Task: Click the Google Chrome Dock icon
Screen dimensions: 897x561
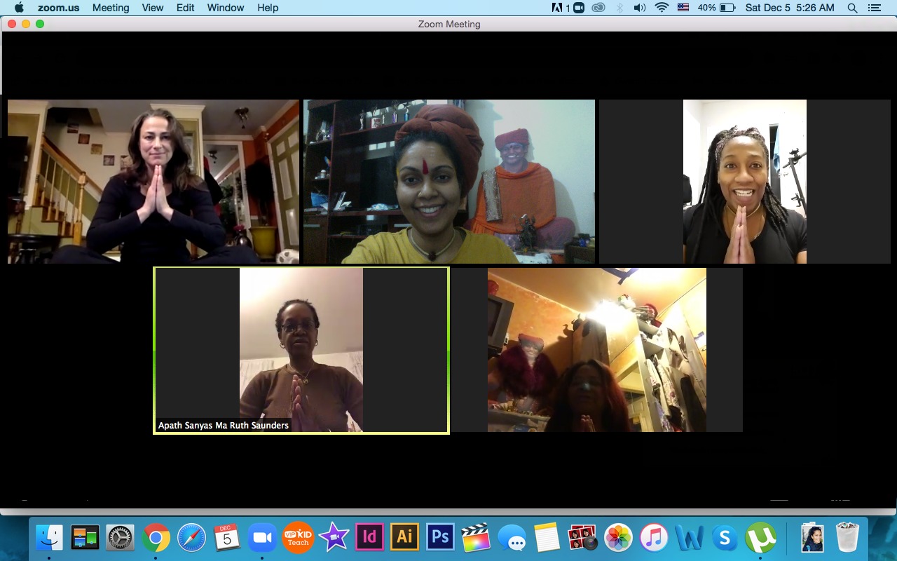Action: 156,538
